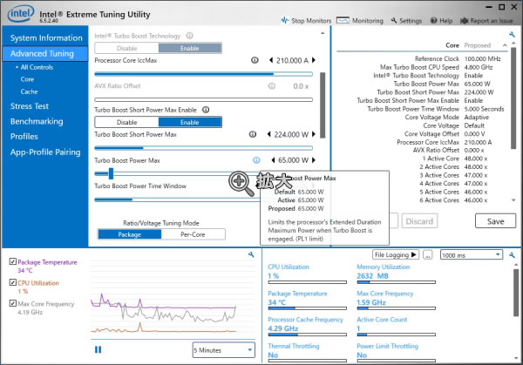Select Core under Advanced Tuning

click(27, 79)
